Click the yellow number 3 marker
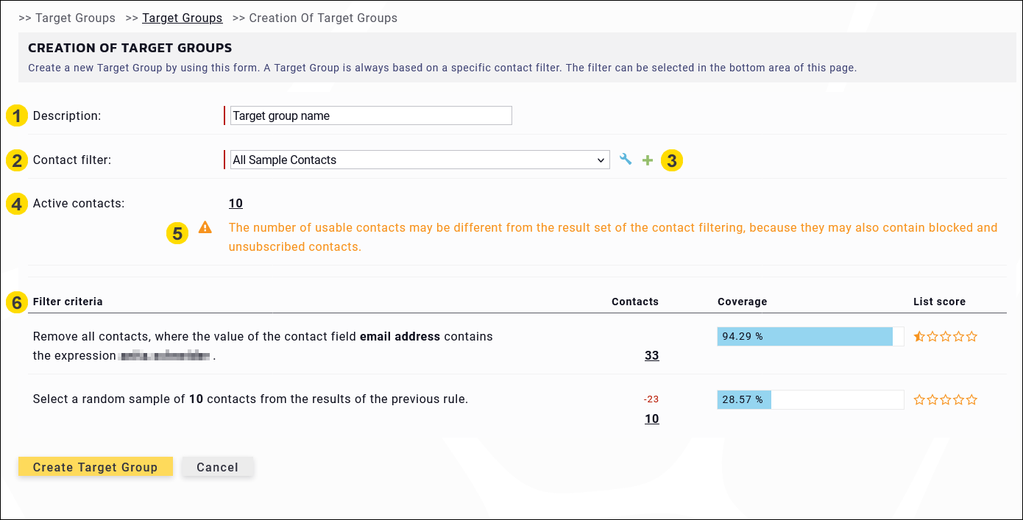1023x520 pixels. 671,160
